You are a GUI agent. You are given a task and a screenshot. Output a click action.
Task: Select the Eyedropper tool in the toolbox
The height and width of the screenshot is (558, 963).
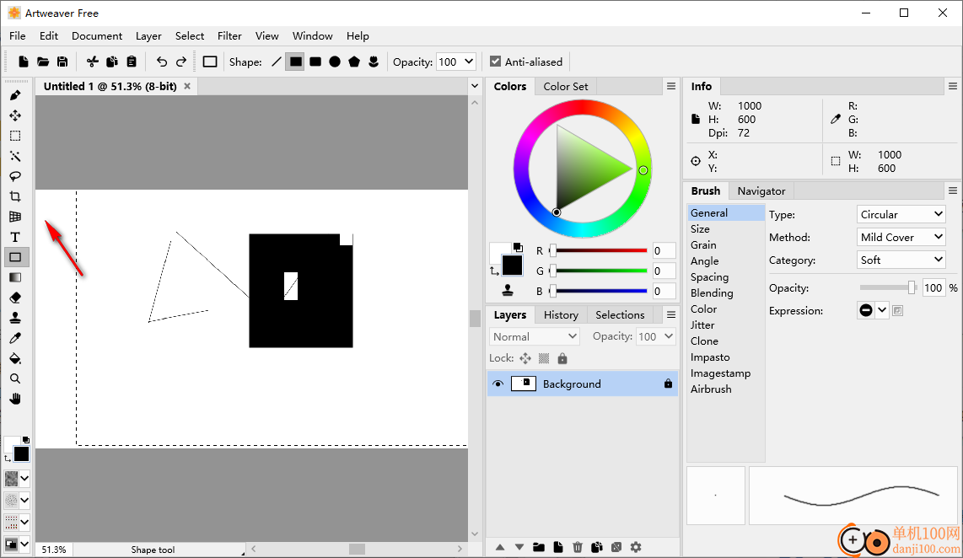point(15,338)
